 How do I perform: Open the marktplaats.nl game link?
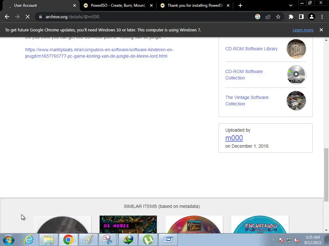pyautogui.click(x=99, y=53)
